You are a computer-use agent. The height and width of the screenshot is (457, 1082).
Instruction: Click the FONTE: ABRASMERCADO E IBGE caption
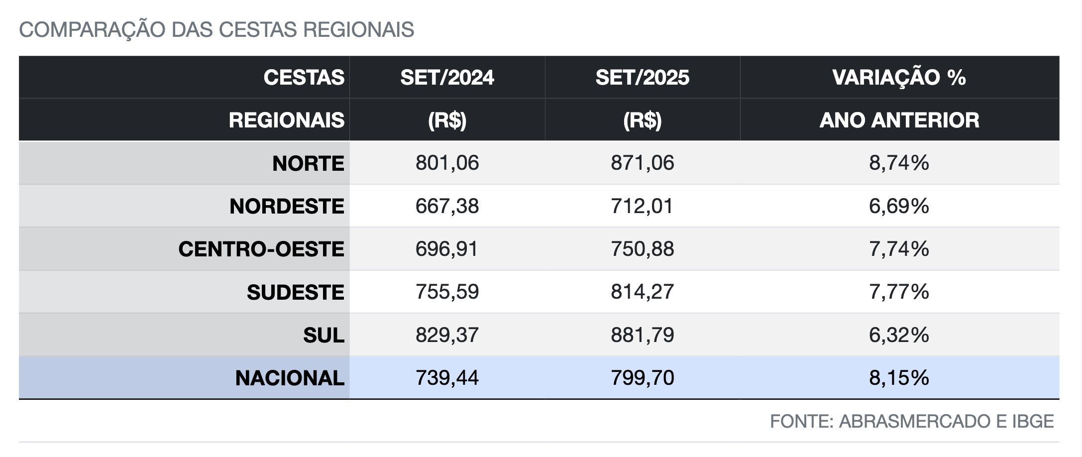point(912,421)
